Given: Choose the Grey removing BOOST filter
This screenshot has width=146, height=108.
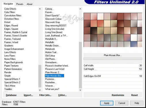Looking at the screenshot, I should (56, 26).
